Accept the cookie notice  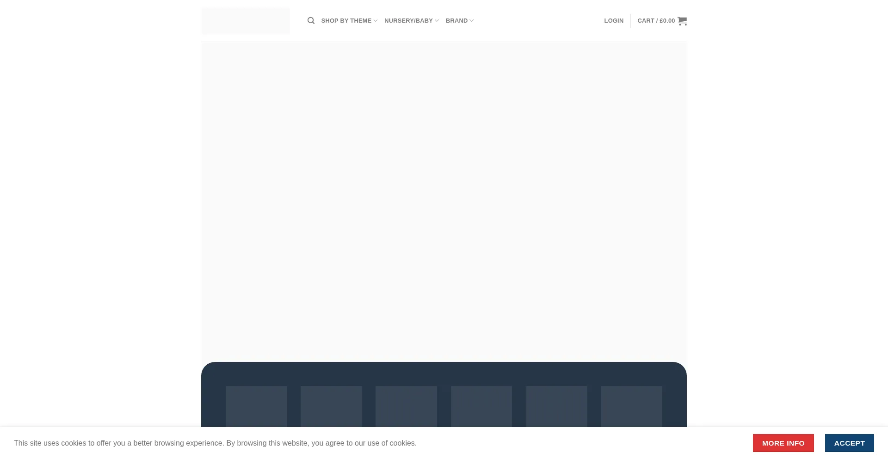849,443
